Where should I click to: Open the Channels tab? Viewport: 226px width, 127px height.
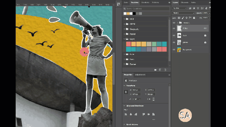click(x=185, y=2)
